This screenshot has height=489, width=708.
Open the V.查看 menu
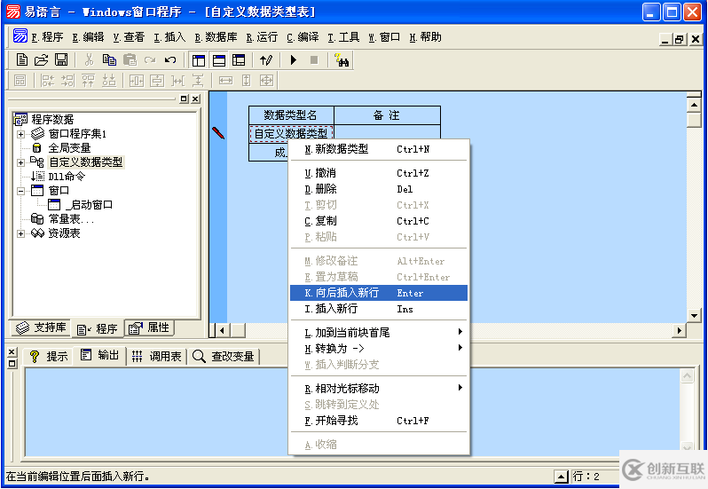tap(129, 37)
